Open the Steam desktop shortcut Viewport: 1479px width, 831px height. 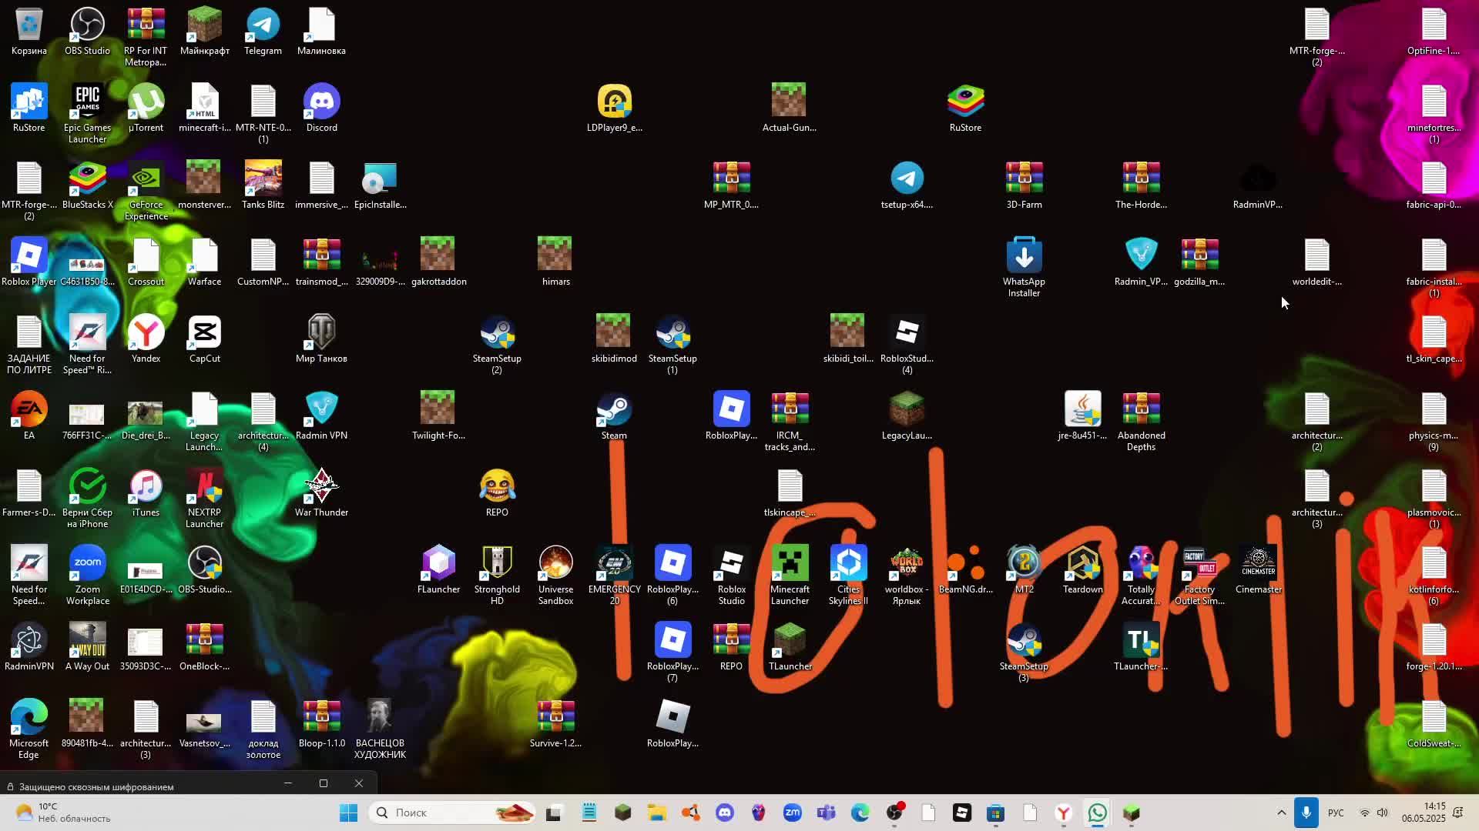(x=614, y=411)
